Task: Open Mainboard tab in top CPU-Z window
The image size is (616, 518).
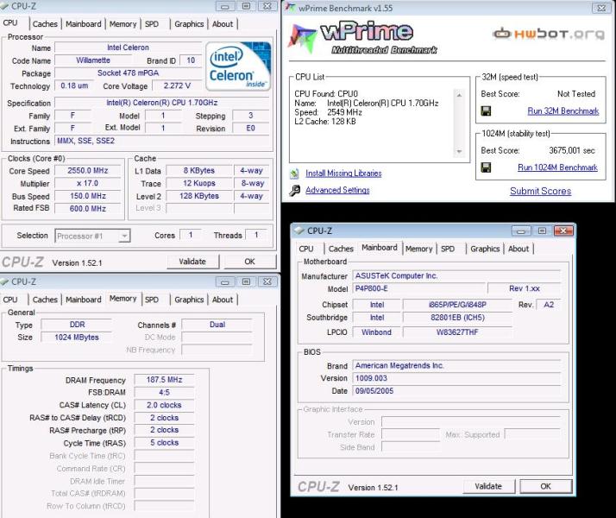Action: [84, 24]
